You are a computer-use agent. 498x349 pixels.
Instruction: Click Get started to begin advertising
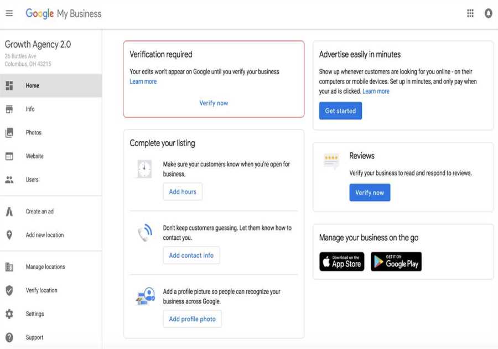341,110
